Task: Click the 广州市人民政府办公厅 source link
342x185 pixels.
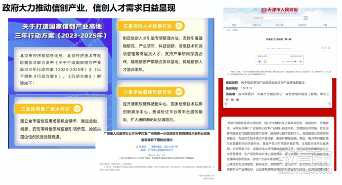Action: pos(161,150)
